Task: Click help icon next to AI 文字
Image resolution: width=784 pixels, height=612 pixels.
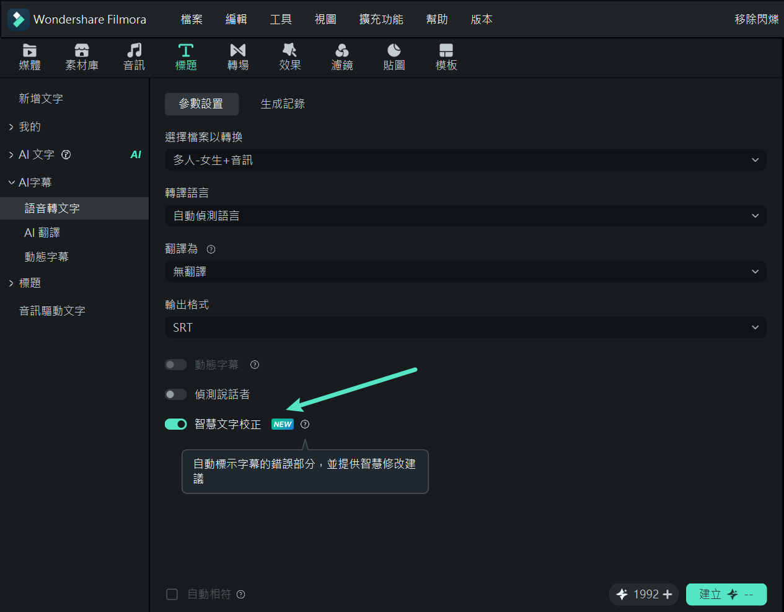Action: tap(66, 154)
